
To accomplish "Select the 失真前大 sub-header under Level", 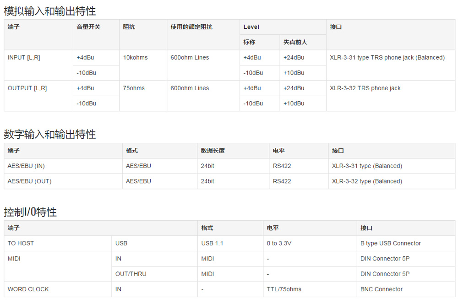I will 295,42.
